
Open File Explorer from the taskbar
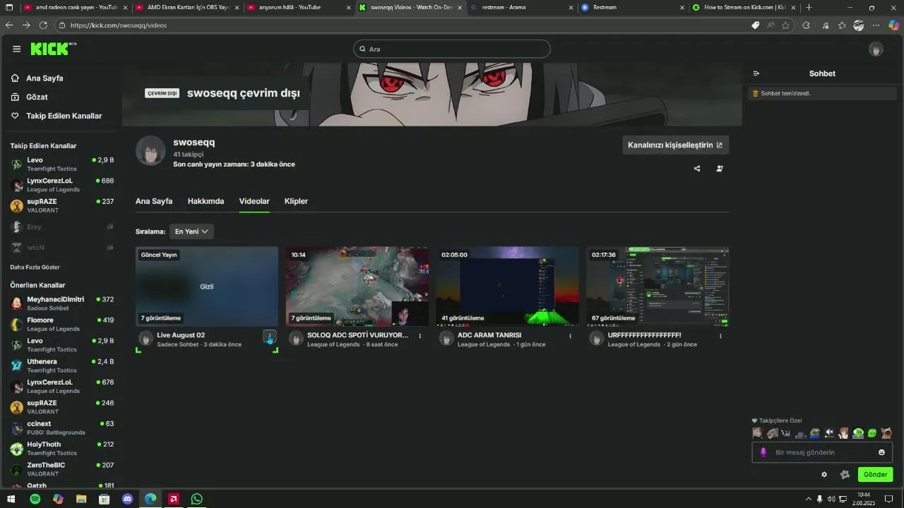pyautogui.click(x=81, y=499)
